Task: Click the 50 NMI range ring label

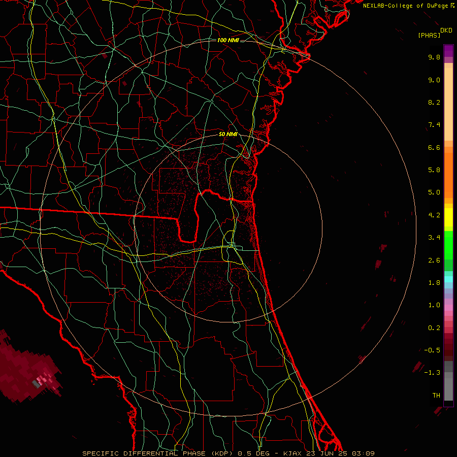Action: point(228,135)
